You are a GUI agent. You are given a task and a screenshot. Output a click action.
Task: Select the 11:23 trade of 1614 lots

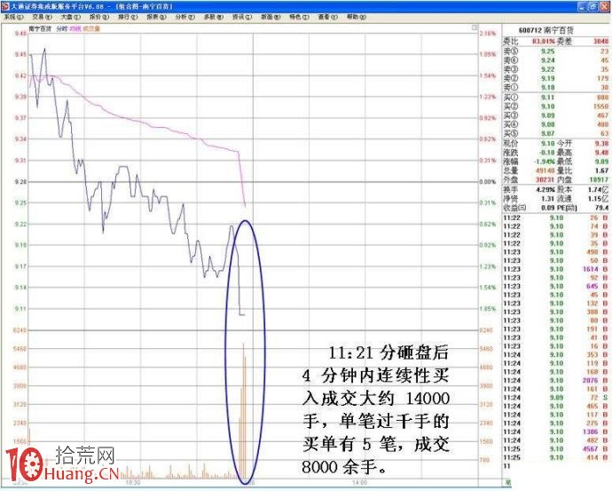[556, 269]
